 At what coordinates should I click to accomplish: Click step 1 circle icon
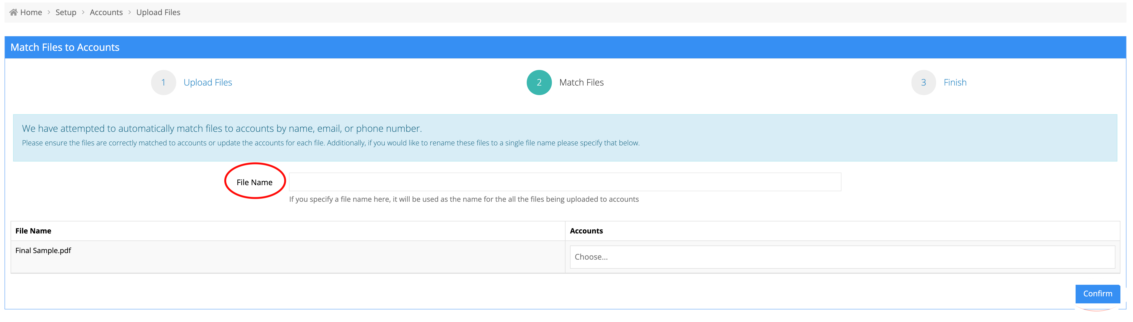pos(163,83)
